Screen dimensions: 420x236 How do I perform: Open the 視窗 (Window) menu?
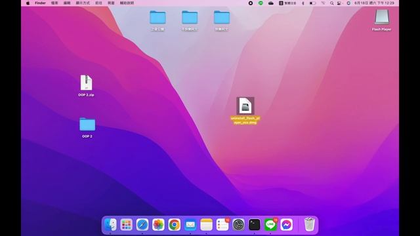(111, 3)
